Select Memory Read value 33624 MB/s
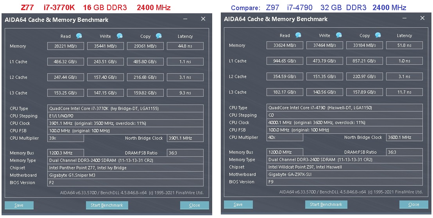This screenshot has width=433, height=218. tap(285, 45)
